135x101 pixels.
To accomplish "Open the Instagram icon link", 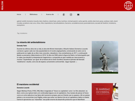I will point(71,15).
